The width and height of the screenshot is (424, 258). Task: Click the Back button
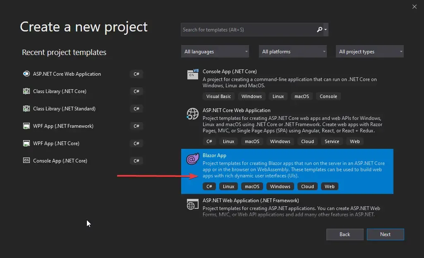[x=345, y=234]
